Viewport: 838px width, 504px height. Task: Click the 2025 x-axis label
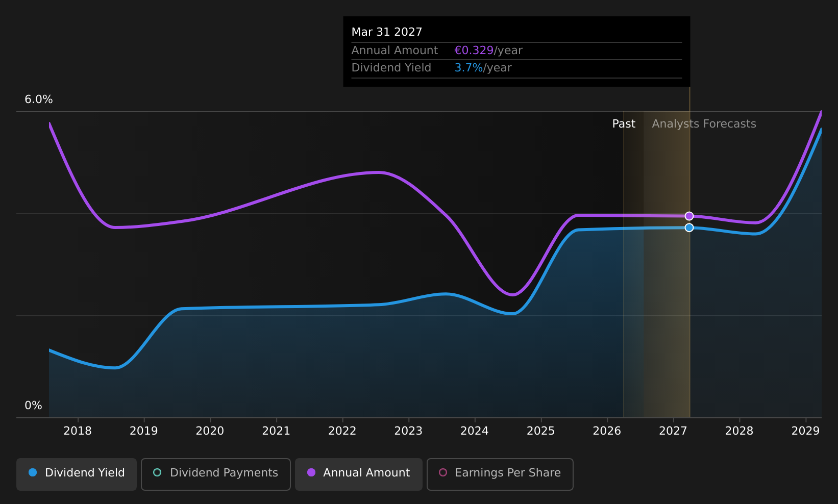click(x=541, y=431)
